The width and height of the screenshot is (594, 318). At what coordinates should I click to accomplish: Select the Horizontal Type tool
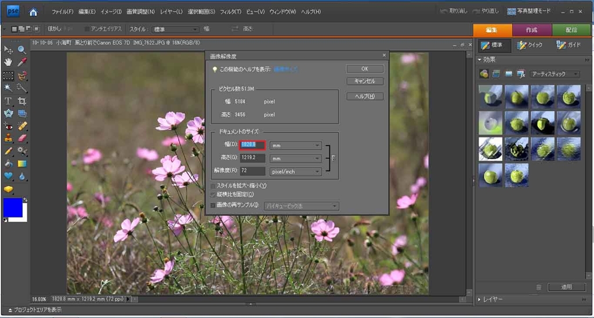(x=8, y=101)
